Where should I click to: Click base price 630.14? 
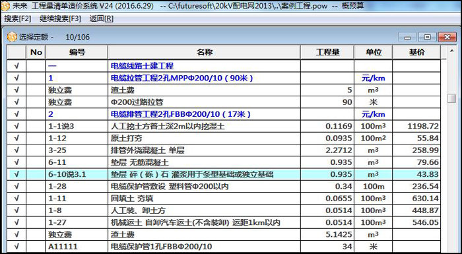426,199
